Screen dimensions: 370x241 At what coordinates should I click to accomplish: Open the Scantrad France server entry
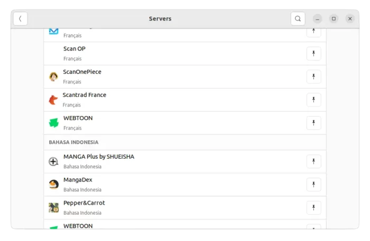point(185,100)
